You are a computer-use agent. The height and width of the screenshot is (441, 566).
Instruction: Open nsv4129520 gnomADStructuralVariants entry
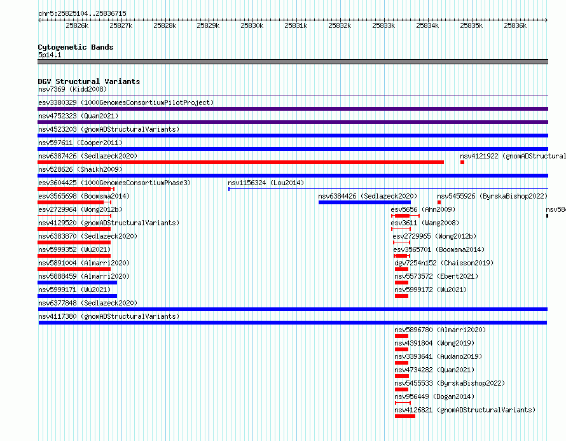pos(109,223)
